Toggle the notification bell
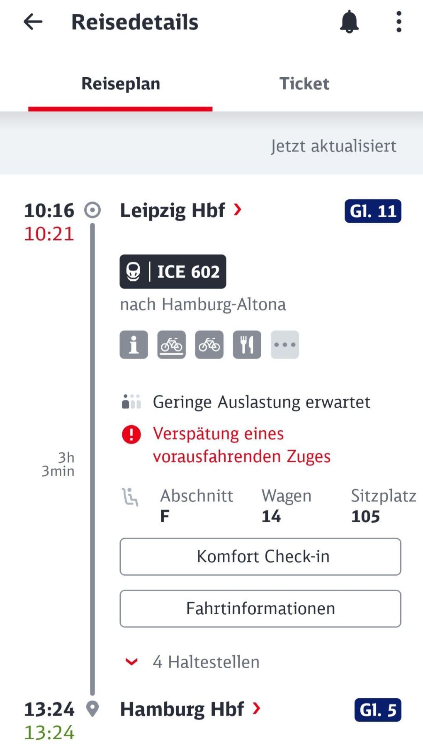Viewport: 423px width, 753px height. [x=349, y=22]
